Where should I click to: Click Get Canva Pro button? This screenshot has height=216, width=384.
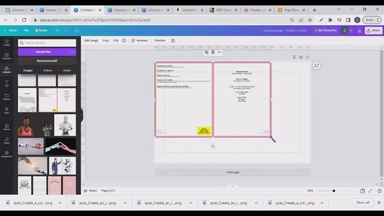coord(325,31)
